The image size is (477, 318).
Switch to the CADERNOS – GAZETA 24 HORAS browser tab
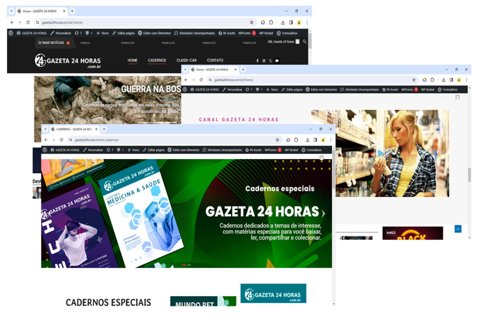74,129
